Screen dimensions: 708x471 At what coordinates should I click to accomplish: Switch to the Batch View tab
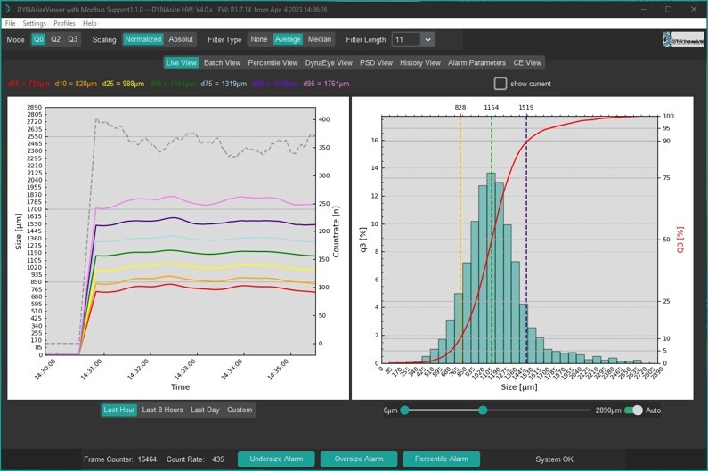pos(222,62)
